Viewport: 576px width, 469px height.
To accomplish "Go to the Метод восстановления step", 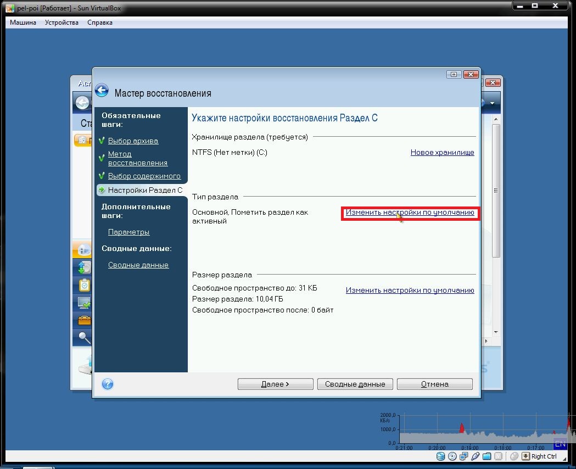I will pyautogui.click(x=138, y=158).
